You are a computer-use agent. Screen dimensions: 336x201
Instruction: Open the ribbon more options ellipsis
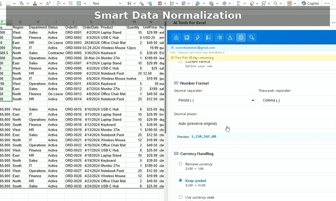click(x=327, y=3)
